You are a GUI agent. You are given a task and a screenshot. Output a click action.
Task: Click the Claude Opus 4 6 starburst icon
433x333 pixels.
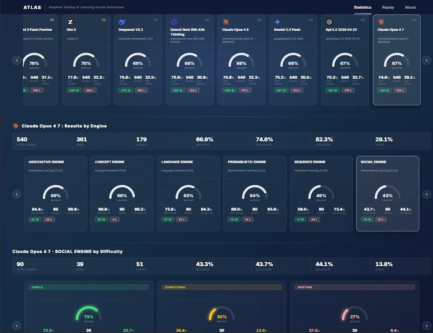(225, 22)
